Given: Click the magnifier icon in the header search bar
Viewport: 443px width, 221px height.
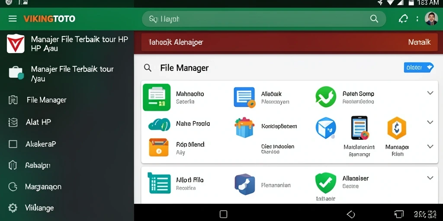Looking at the screenshot, I should coord(374,19).
